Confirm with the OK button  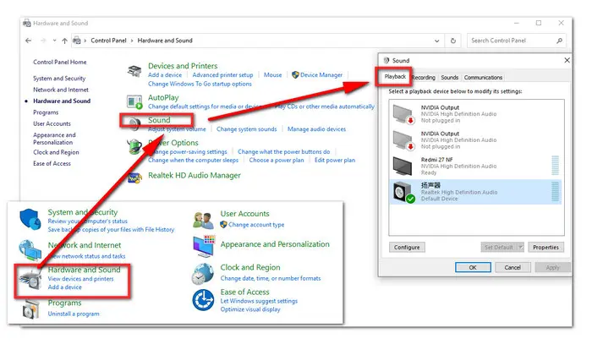(473, 267)
